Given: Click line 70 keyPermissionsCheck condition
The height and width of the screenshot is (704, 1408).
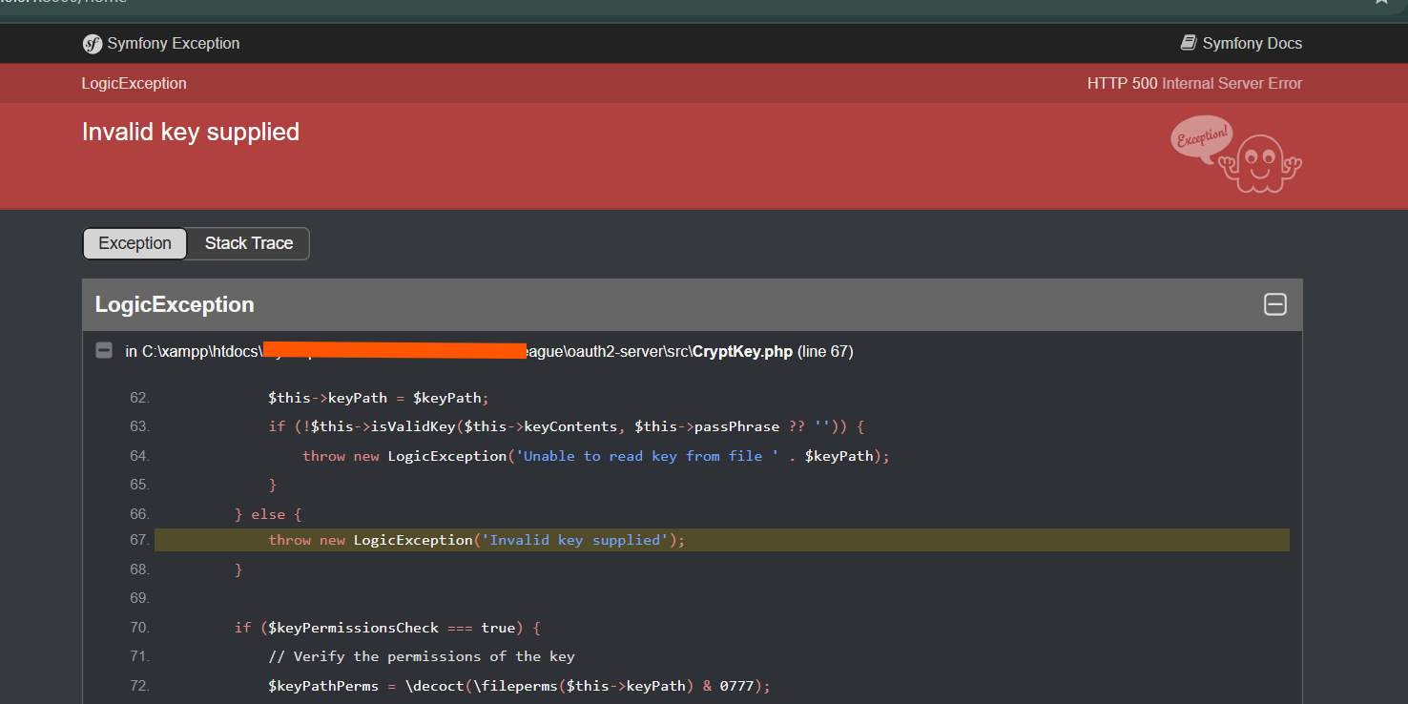Looking at the screenshot, I should pyautogui.click(x=387, y=628).
